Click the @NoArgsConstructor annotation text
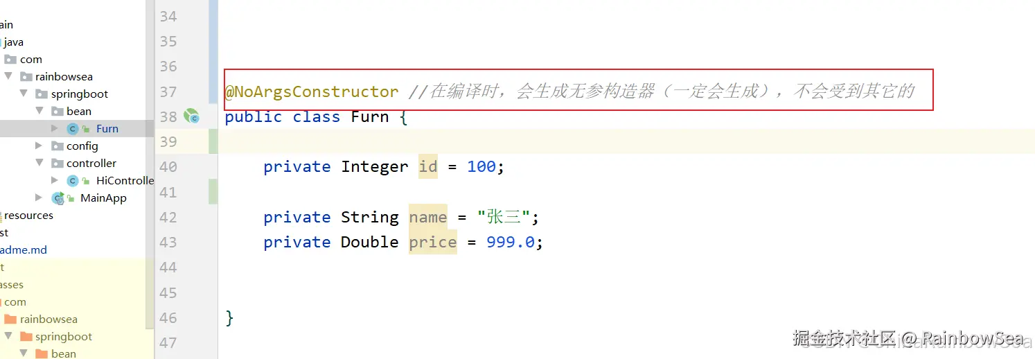Viewport: 1035px width, 359px height. [x=312, y=91]
